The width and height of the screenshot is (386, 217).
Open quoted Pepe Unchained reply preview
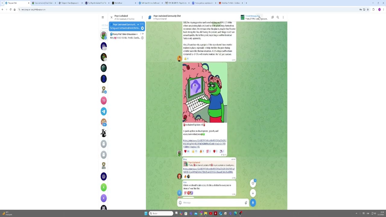(209, 164)
